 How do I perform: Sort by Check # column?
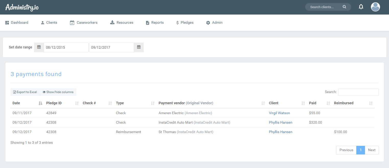coord(110,103)
